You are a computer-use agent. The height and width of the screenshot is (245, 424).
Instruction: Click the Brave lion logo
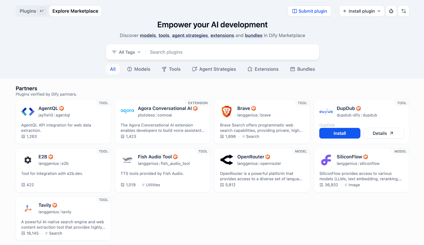click(x=227, y=112)
